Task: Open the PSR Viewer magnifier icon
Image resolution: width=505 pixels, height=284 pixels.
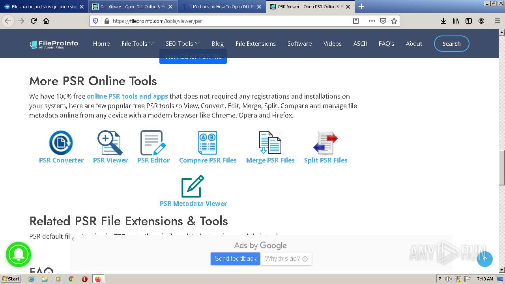Action: pyautogui.click(x=110, y=142)
